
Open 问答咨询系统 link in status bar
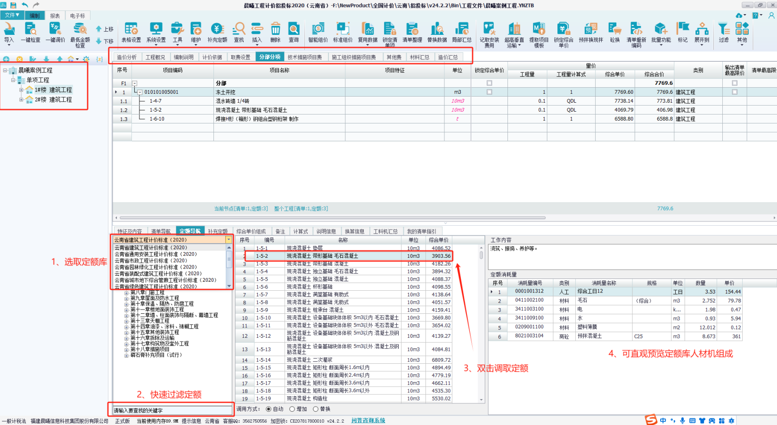368,421
